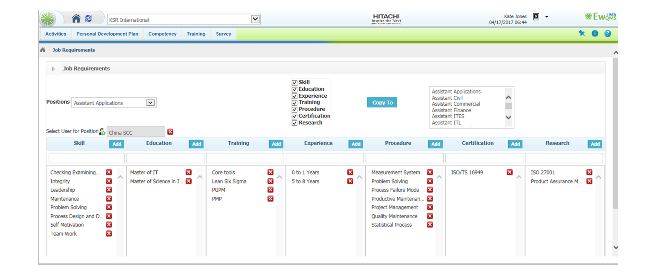Delete the Core tools training
The image size is (653, 275).
[x=270, y=172]
